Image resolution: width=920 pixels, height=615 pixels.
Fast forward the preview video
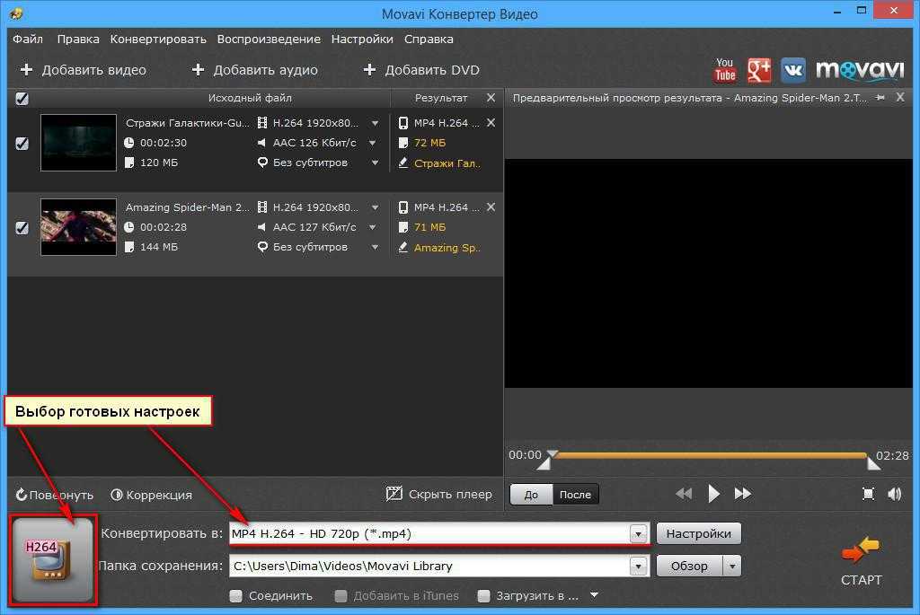tap(743, 494)
